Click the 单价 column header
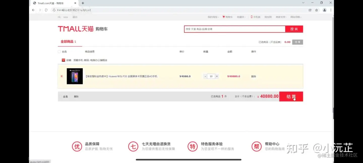Viewport: 363px width, 163px height. pyautogui.click(x=182, y=52)
